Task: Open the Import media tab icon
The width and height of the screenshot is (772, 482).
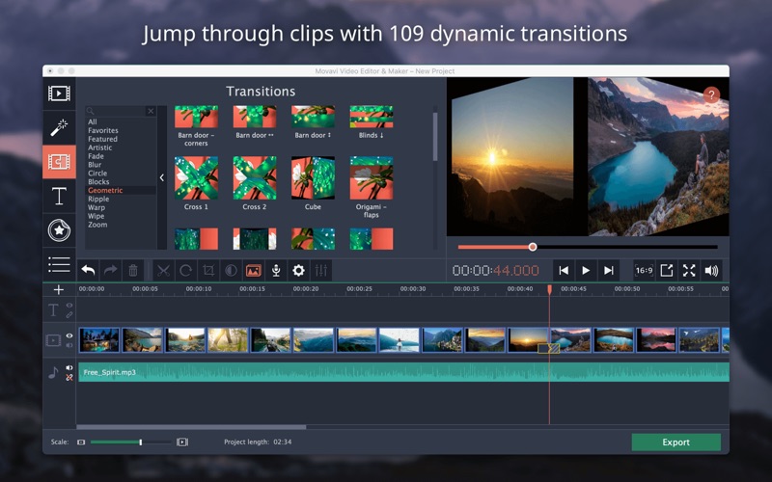Action: tap(59, 94)
